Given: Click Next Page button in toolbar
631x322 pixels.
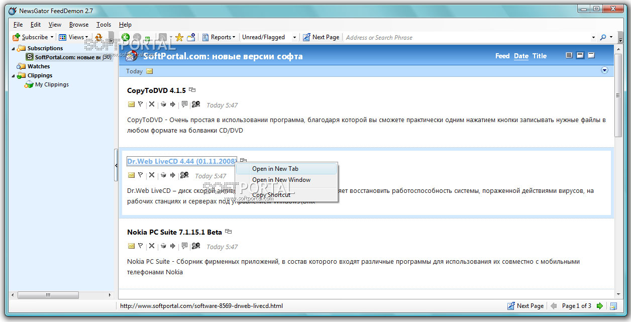Looking at the screenshot, I should pyautogui.click(x=321, y=37).
